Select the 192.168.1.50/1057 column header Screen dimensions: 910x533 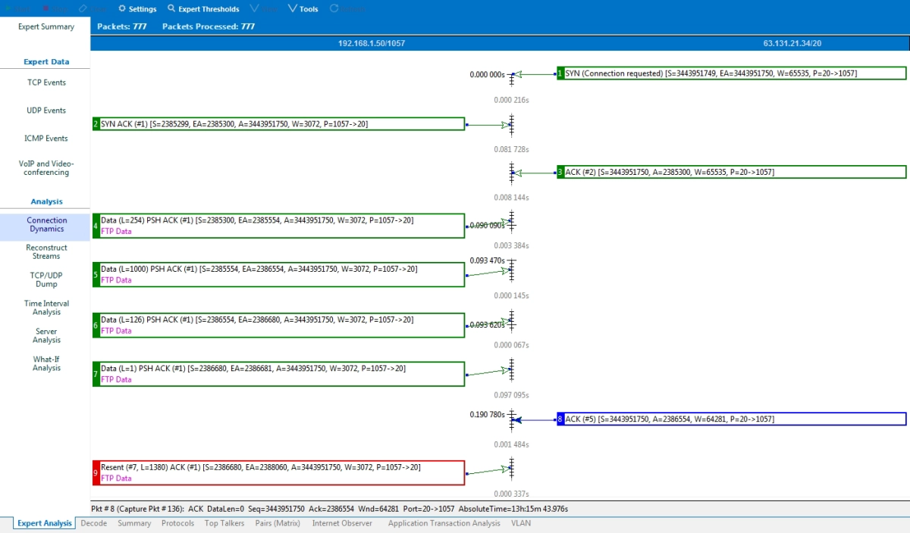pos(372,43)
